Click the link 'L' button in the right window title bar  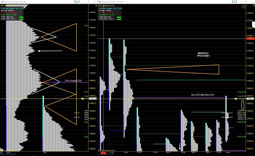234,1
